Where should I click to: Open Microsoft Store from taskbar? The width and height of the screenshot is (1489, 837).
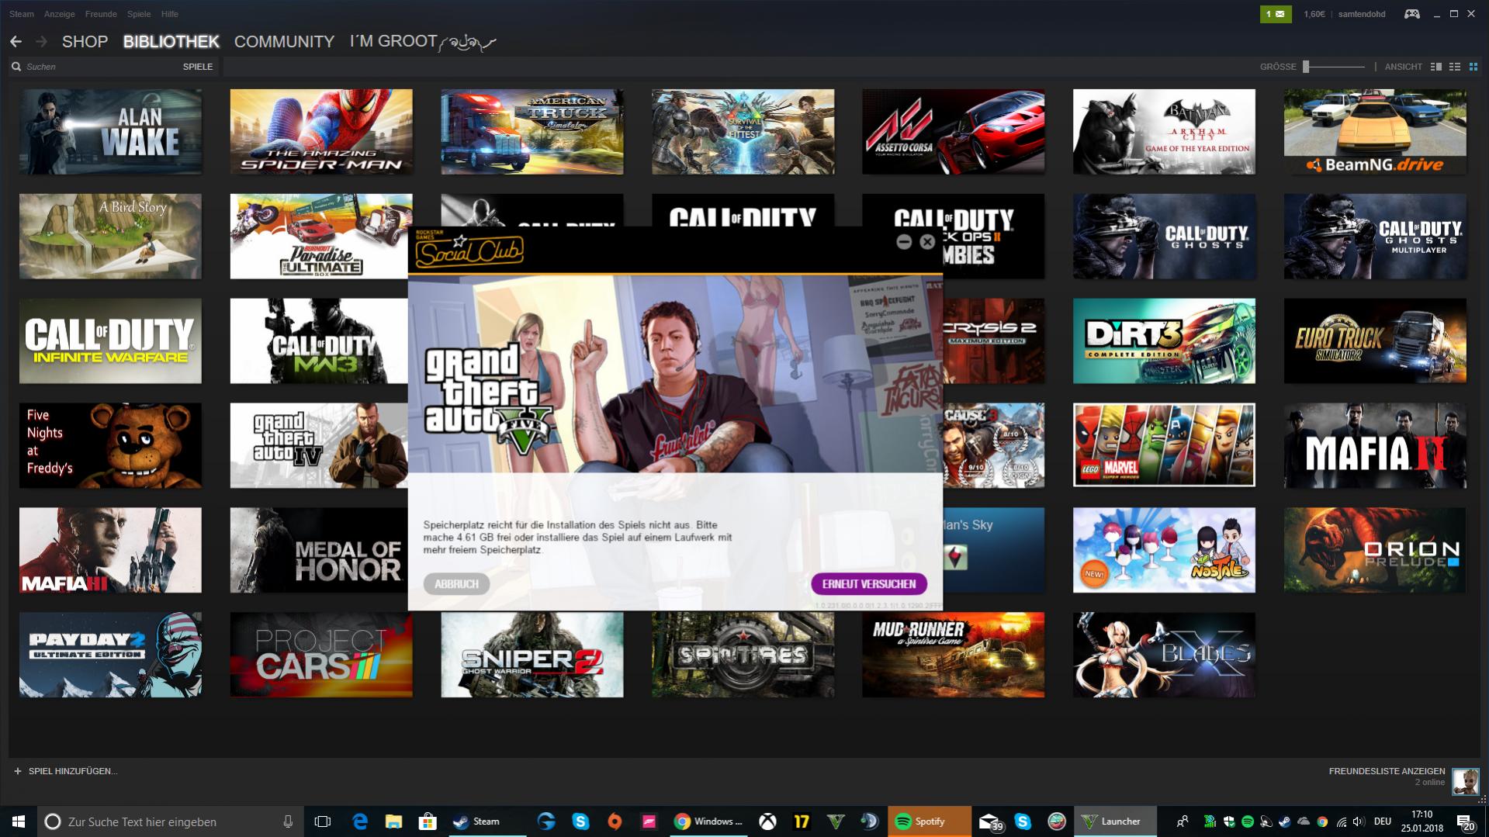coord(428,821)
